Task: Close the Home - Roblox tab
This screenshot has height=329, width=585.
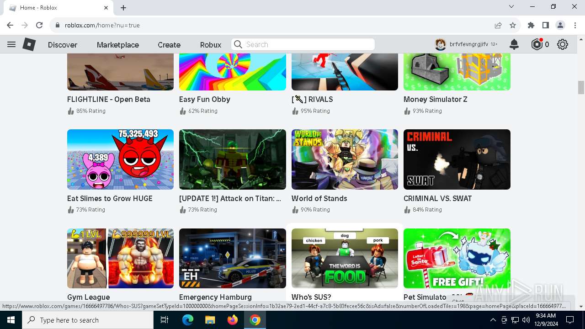Action: click(106, 8)
